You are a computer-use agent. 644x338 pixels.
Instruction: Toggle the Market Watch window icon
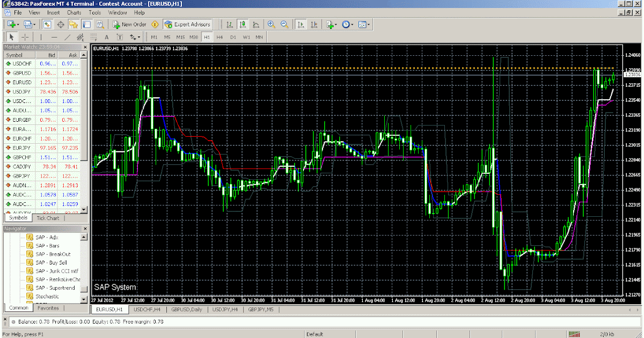[47, 24]
